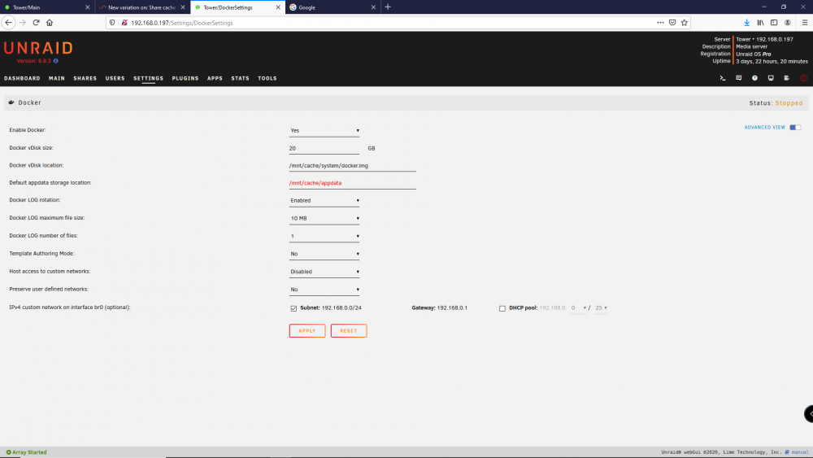Click the Docker vDisk size field

[x=324, y=148]
